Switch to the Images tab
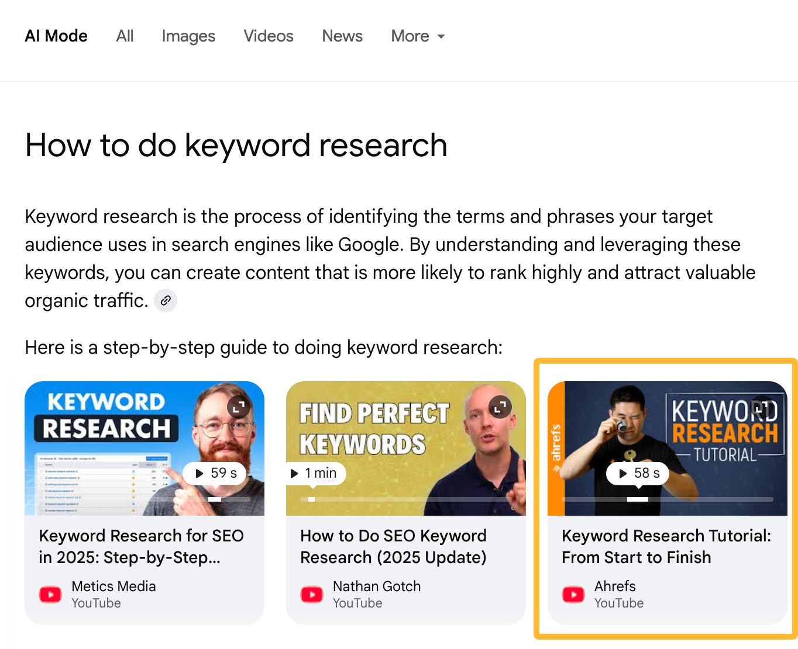The image size is (798, 649). point(188,36)
